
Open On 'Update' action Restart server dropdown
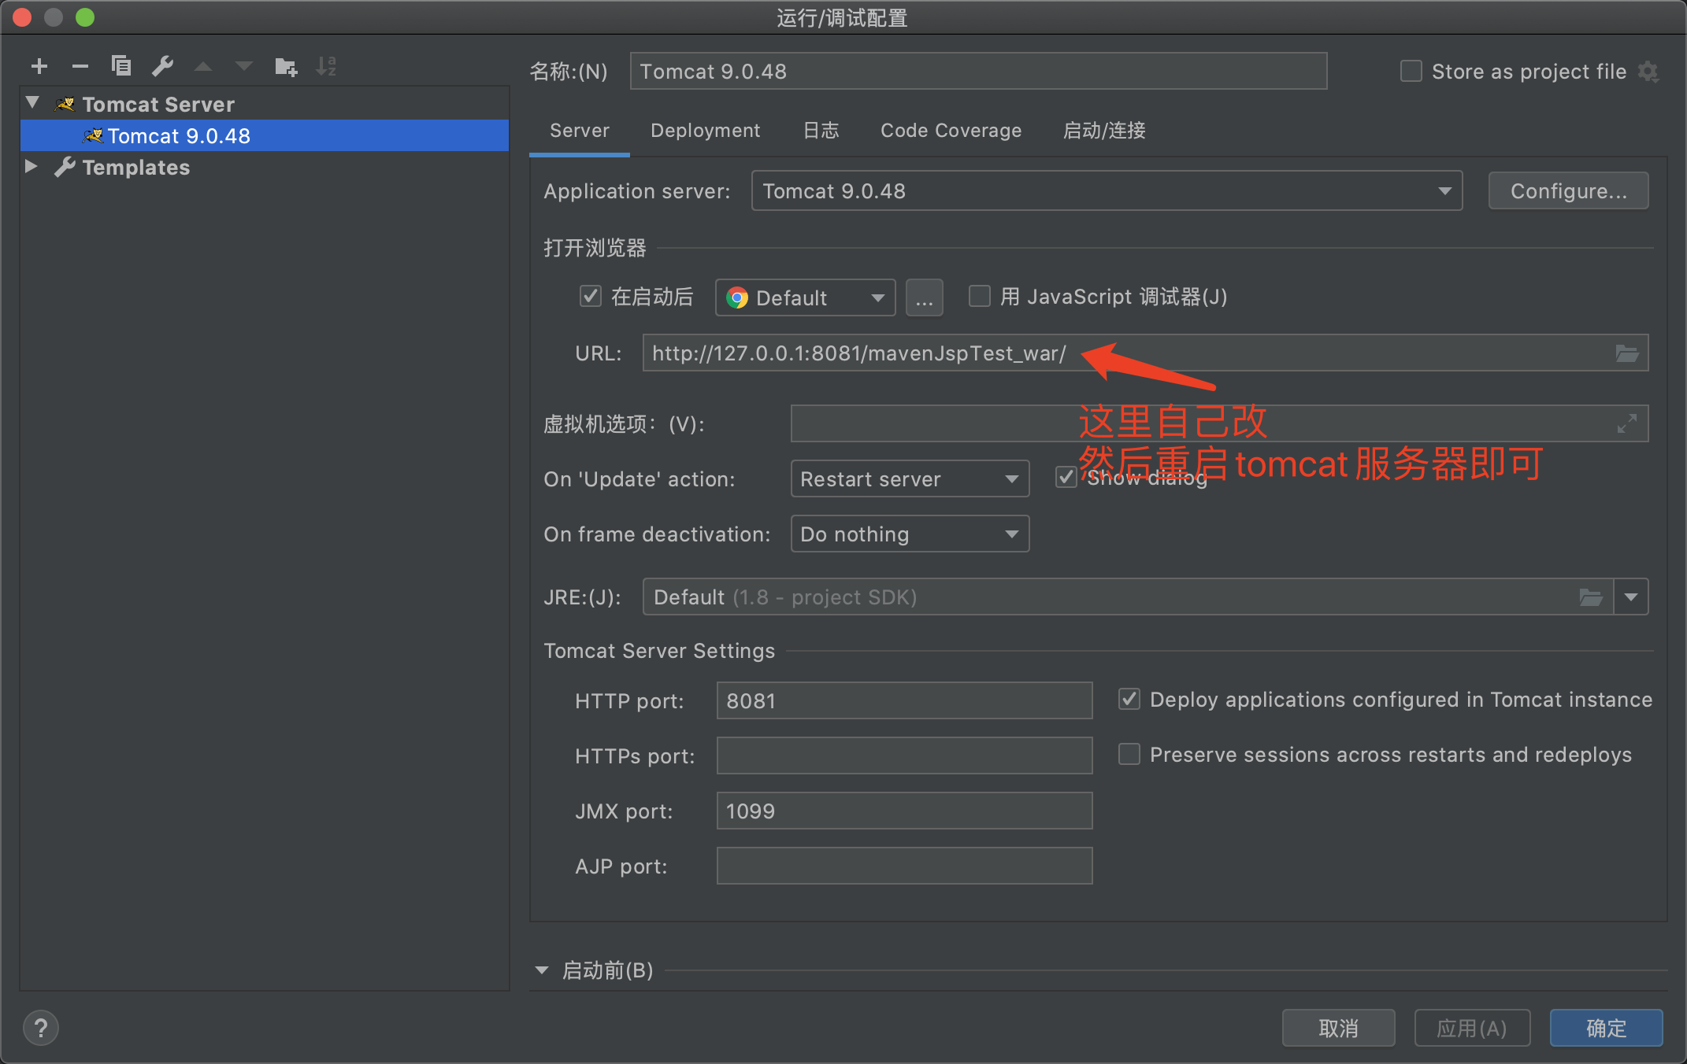(x=910, y=479)
